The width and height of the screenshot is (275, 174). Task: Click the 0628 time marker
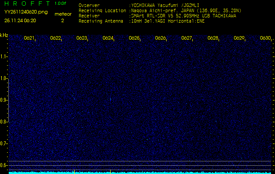pyautogui.click(x=213, y=38)
